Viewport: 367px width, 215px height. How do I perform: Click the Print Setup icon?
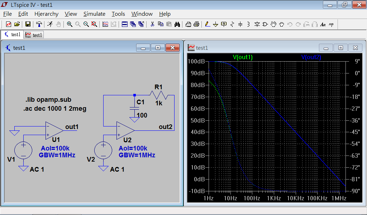[188, 24]
